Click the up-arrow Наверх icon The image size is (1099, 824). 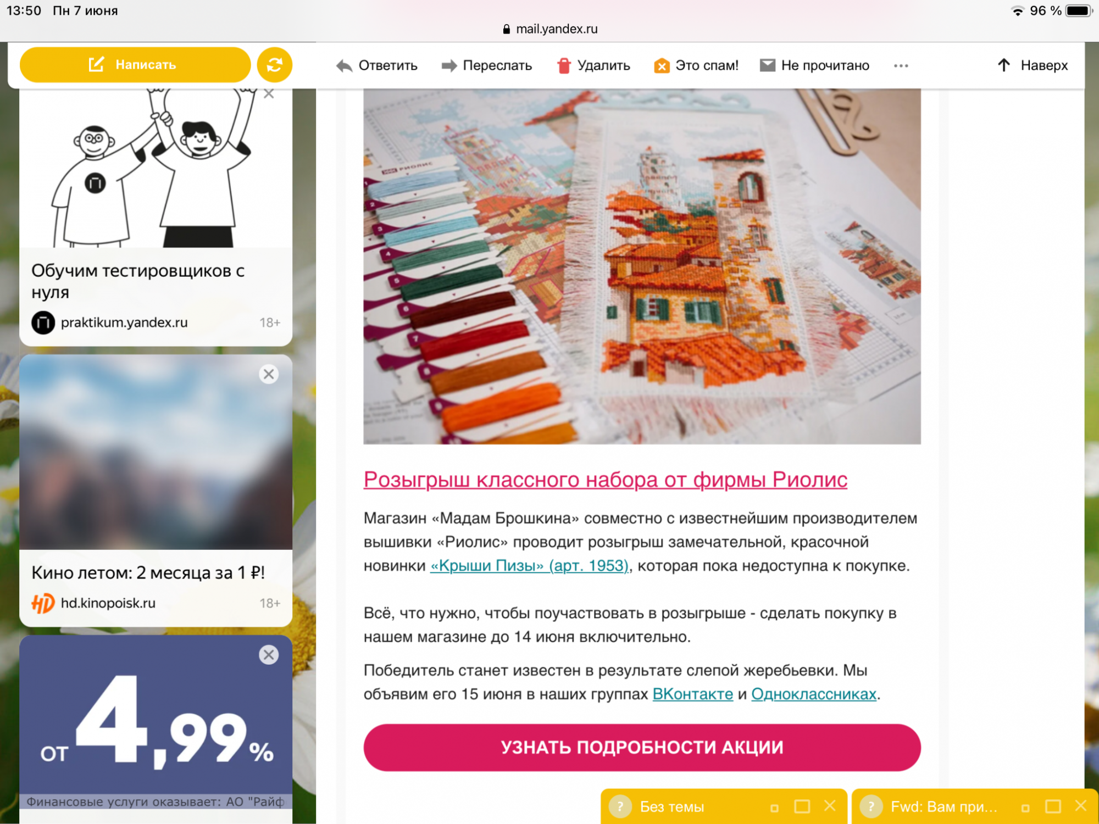pyautogui.click(x=1004, y=65)
